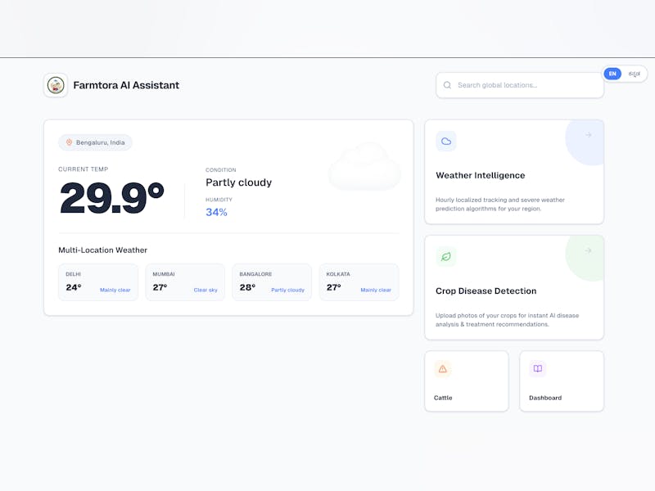Open the Cattle card
Image resolution: width=655 pixels, height=491 pixels.
tap(467, 381)
